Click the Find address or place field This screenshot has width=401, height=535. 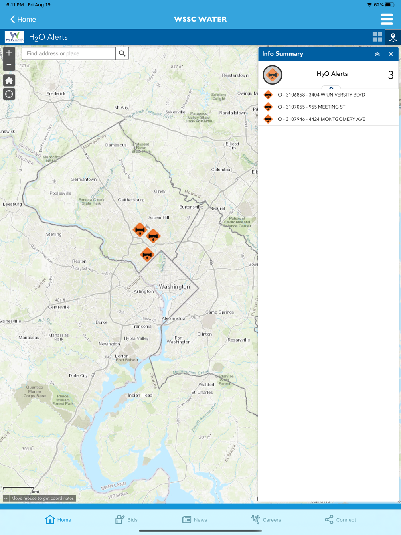(x=69, y=53)
